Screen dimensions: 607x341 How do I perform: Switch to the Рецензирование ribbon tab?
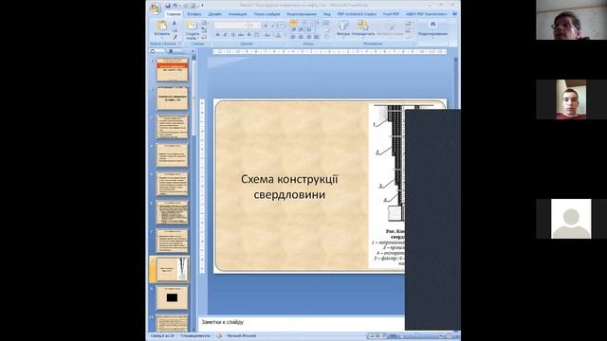point(302,14)
